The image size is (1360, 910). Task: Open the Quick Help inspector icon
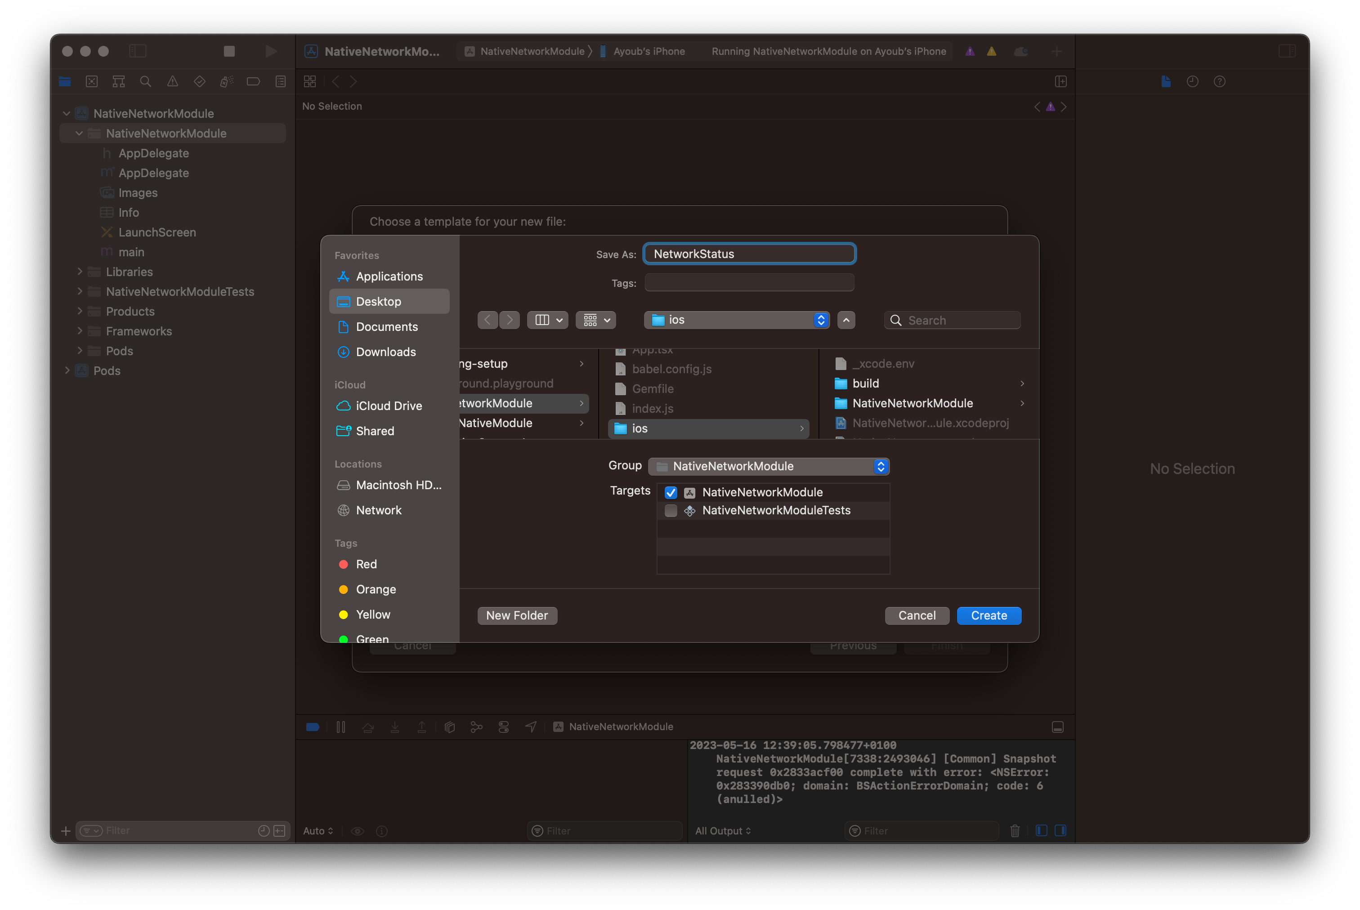pos(1220,81)
